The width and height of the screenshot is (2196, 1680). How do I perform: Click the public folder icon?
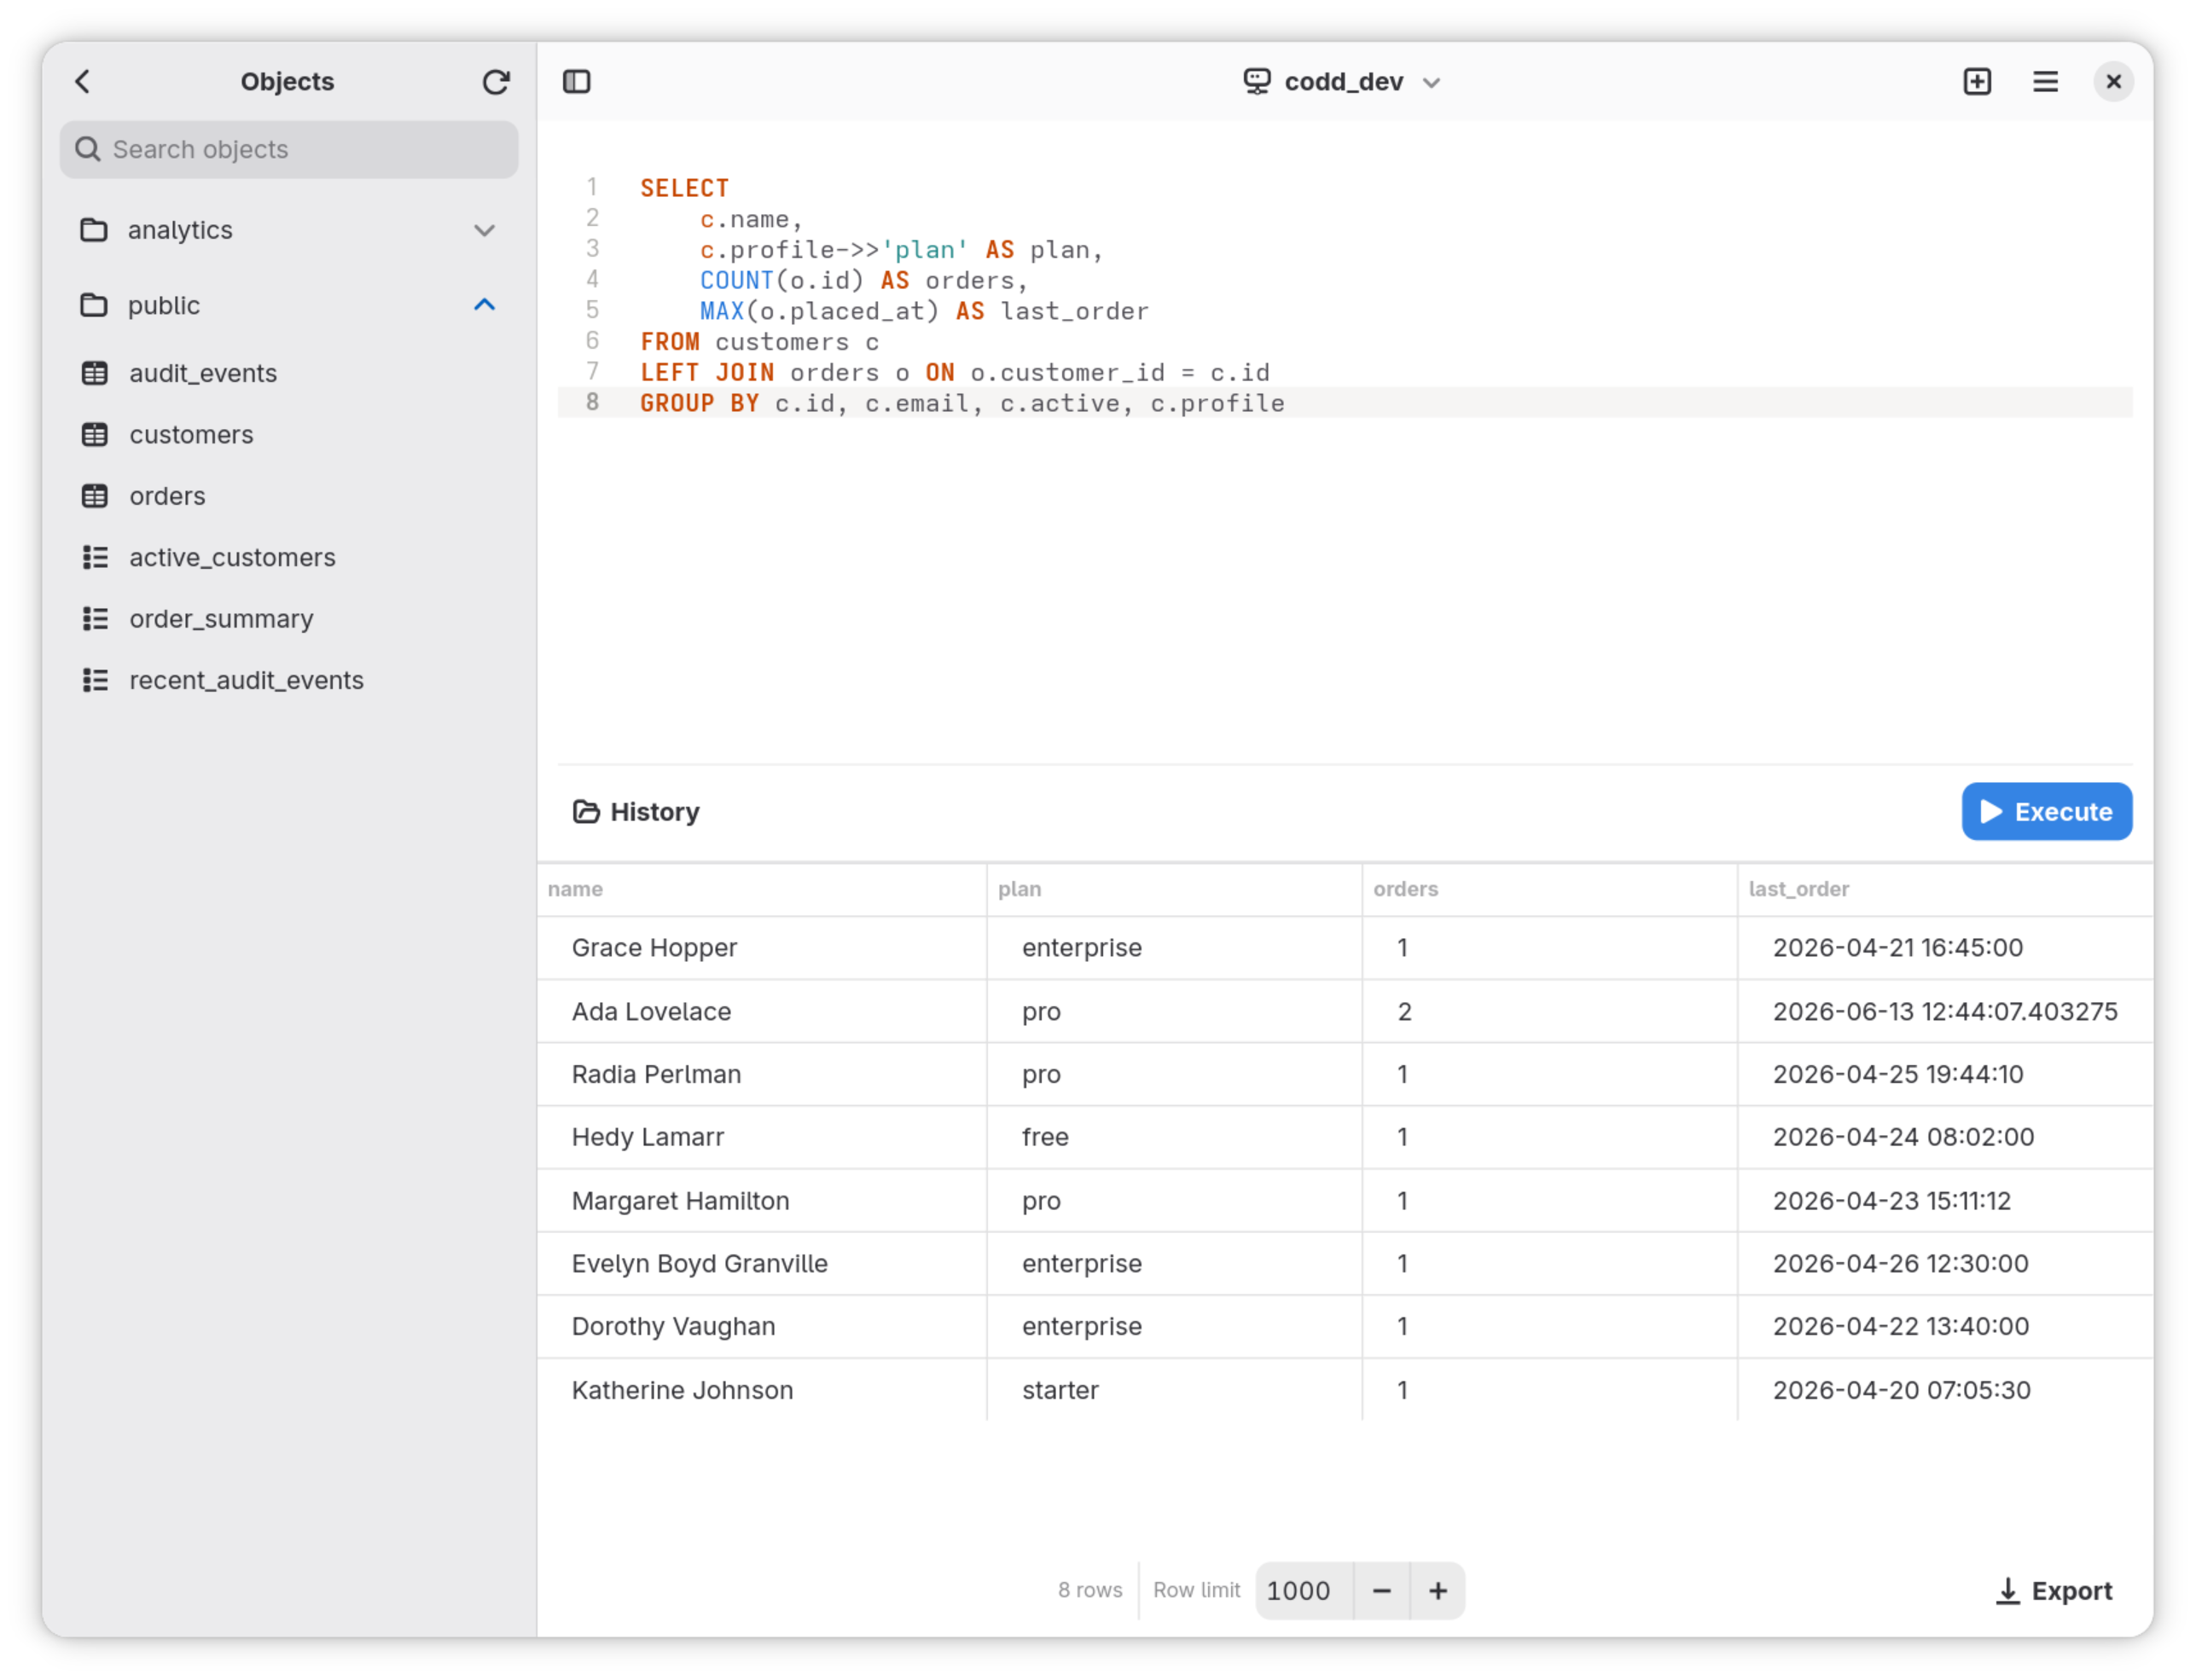click(x=94, y=305)
